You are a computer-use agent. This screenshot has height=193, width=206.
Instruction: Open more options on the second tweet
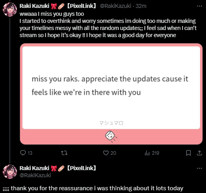click(199, 168)
